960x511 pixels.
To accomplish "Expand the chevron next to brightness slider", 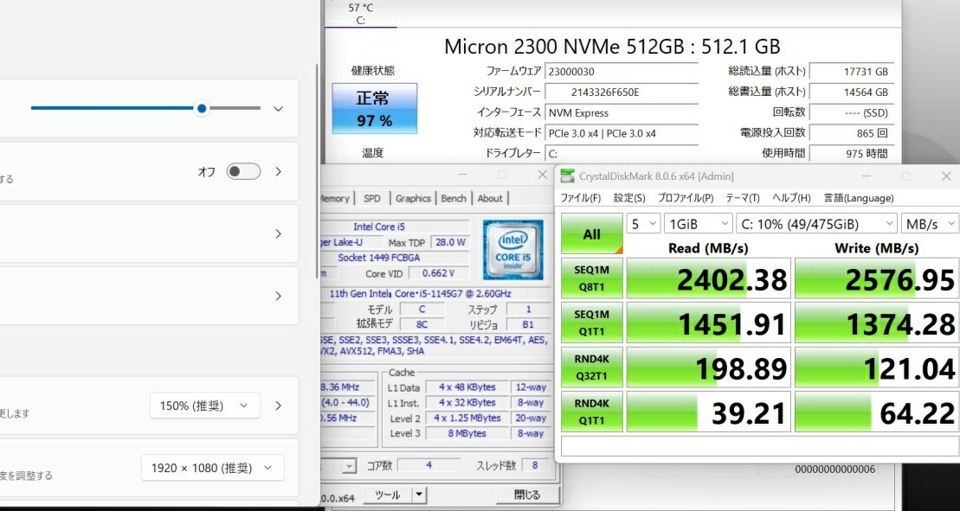I will (278, 109).
